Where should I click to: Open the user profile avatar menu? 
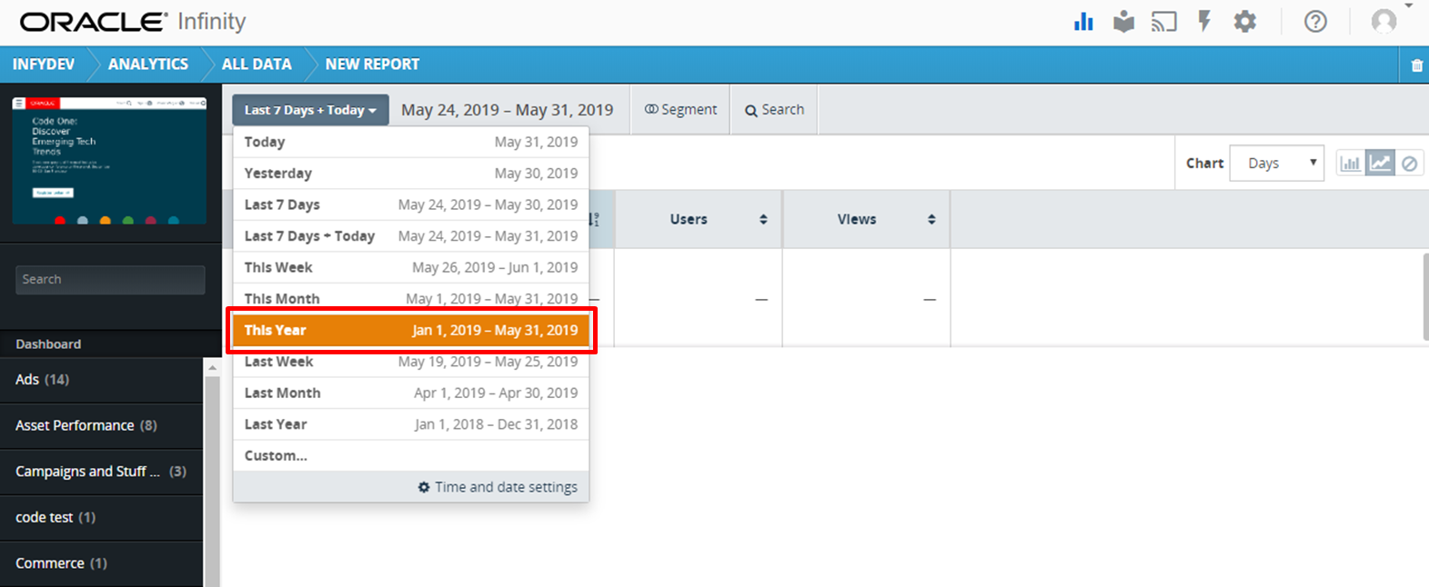[x=1384, y=22]
